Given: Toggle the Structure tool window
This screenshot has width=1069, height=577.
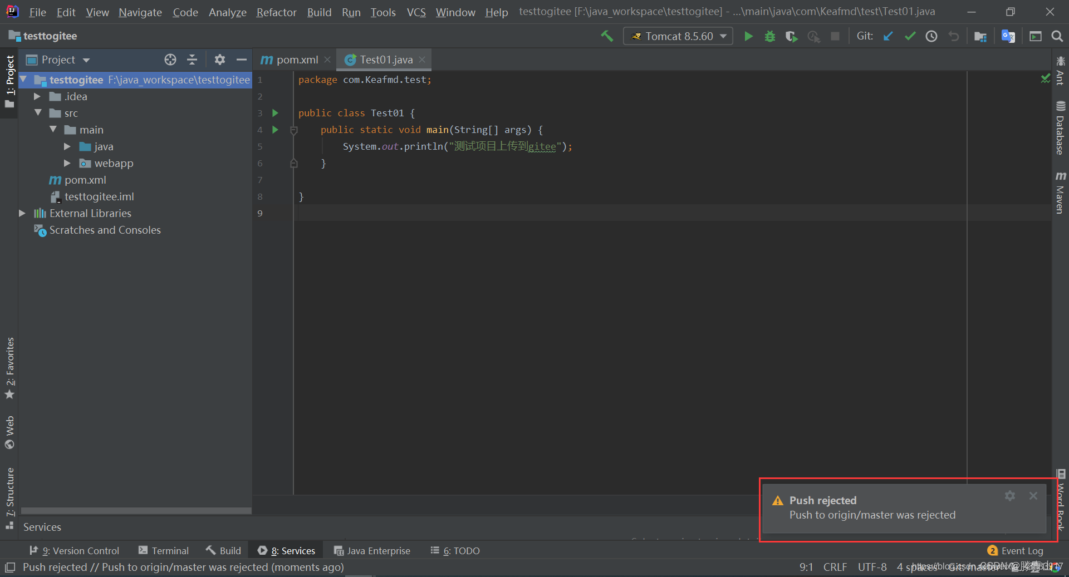Looking at the screenshot, I should [x=9, y=490].
